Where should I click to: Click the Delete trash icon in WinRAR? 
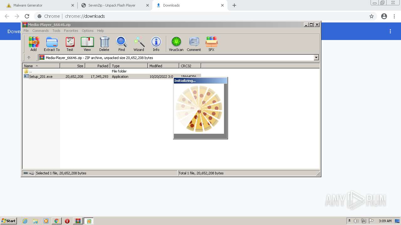pyautogui.click(x=104, y=44)
